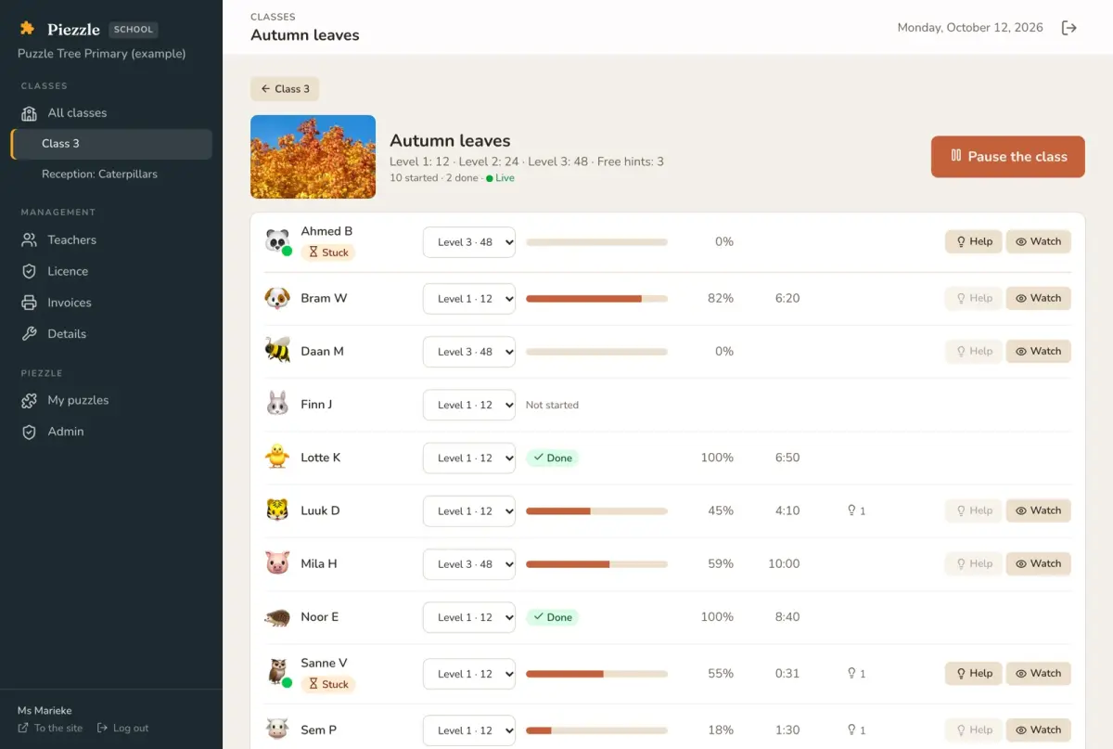Send help to Sanne V

[974, 673]
